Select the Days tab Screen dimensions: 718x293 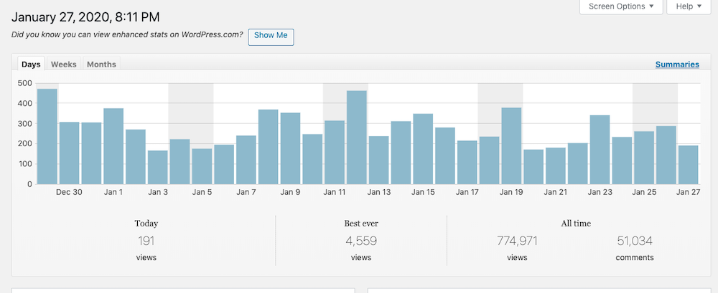tap(31, 64)
